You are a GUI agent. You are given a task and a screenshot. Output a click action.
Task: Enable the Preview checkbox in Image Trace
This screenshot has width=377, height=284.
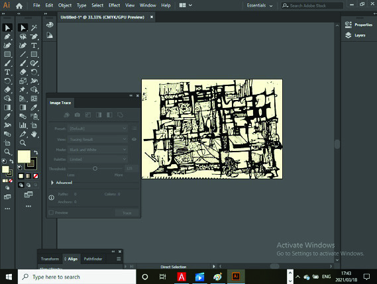51,213
